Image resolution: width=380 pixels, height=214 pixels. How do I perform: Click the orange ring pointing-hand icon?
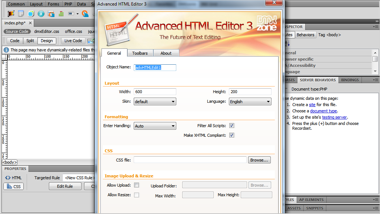tap(85, 14)
